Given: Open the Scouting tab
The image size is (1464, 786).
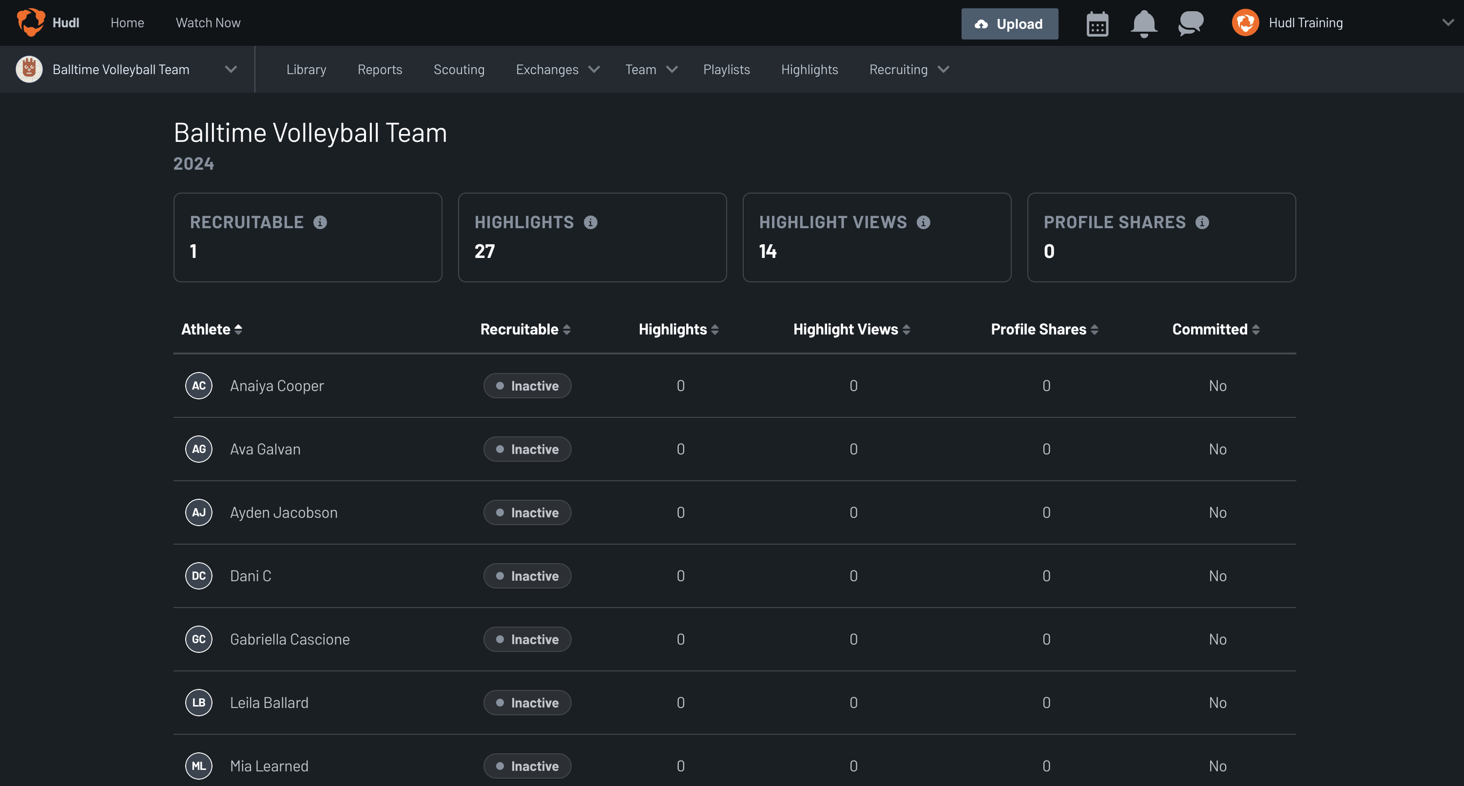Looking at the screenshot, I should coord(459,69).
